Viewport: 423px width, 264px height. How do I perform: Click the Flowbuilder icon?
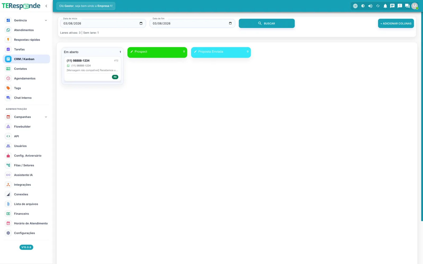(x=8, y=127)
